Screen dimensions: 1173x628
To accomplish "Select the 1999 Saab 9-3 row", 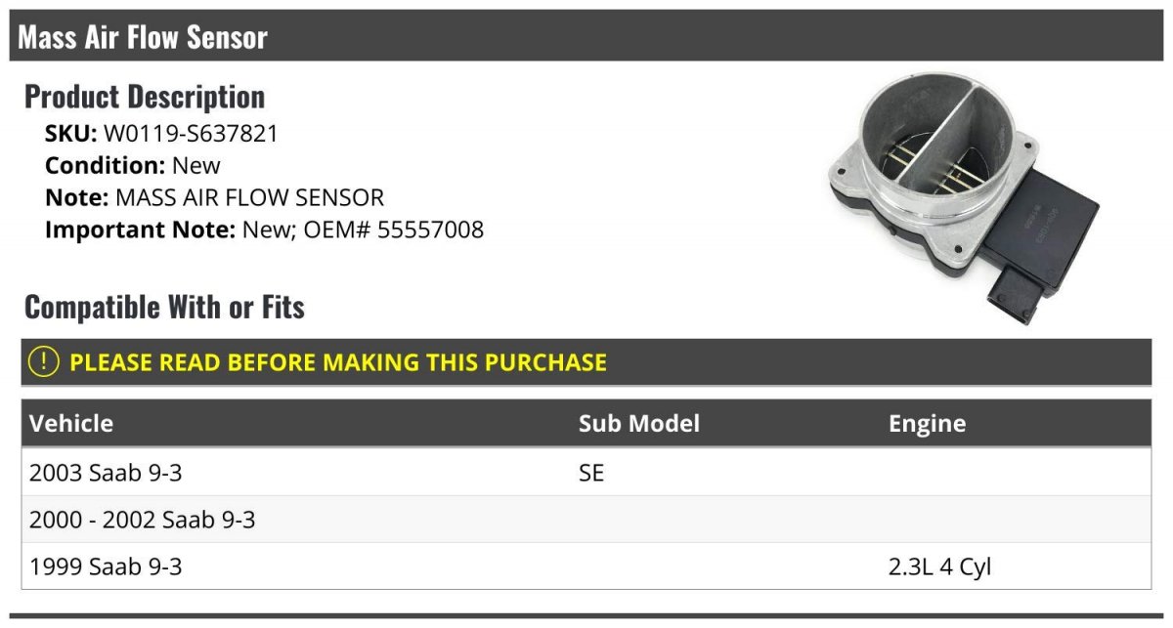I will click(x=586, y=566).
